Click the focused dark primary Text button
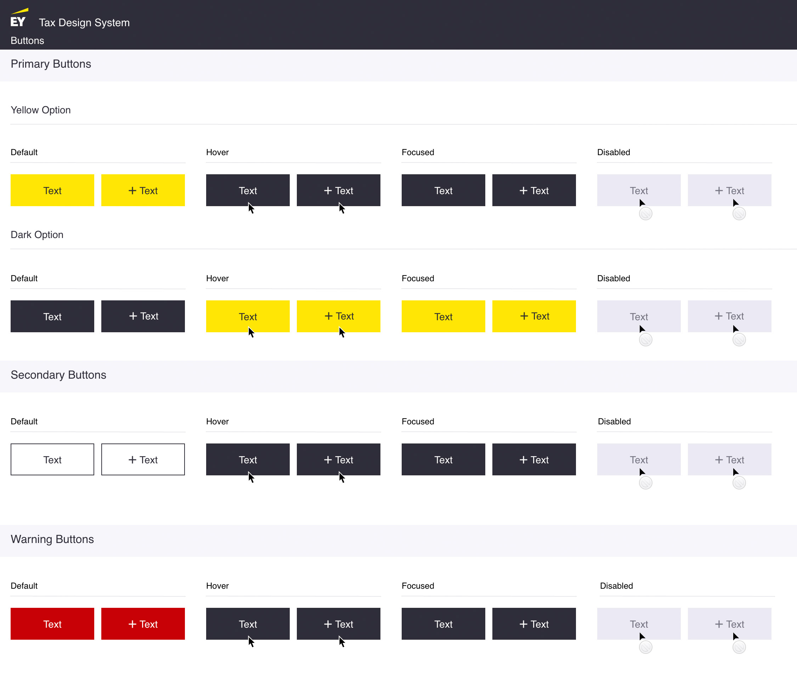This screenshot has height=673, width=797. click(443, 190)
